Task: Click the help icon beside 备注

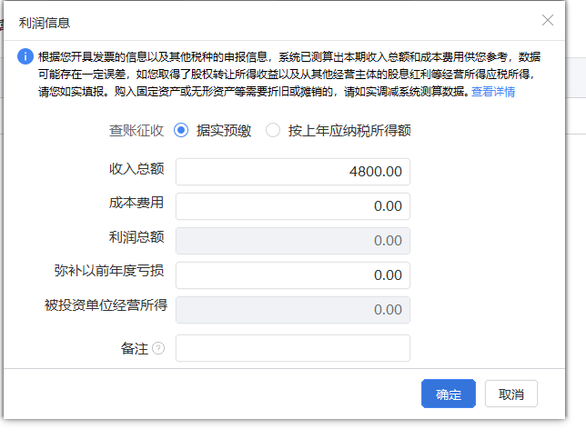Action: pos(158,348)
